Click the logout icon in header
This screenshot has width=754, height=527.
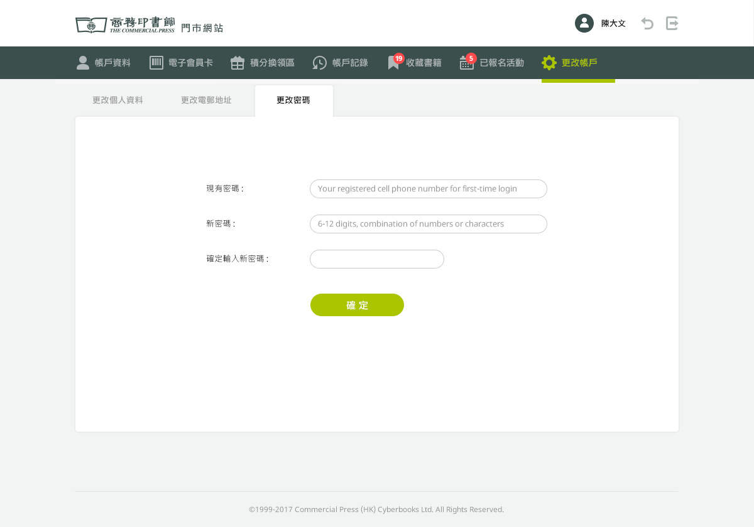coord(672,23)
